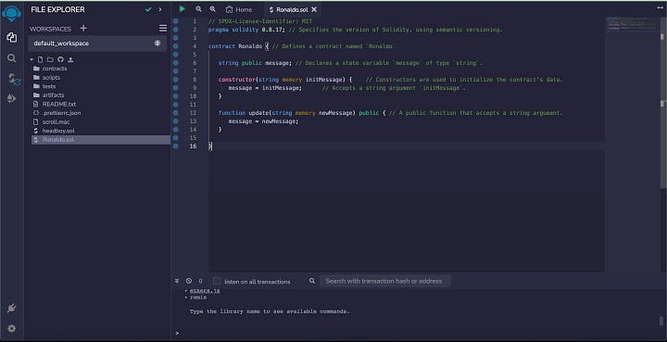The height and width of the screenshot is (342, 667).
Task: Focus the transaction hash search field
Action: tap(385, 281)
